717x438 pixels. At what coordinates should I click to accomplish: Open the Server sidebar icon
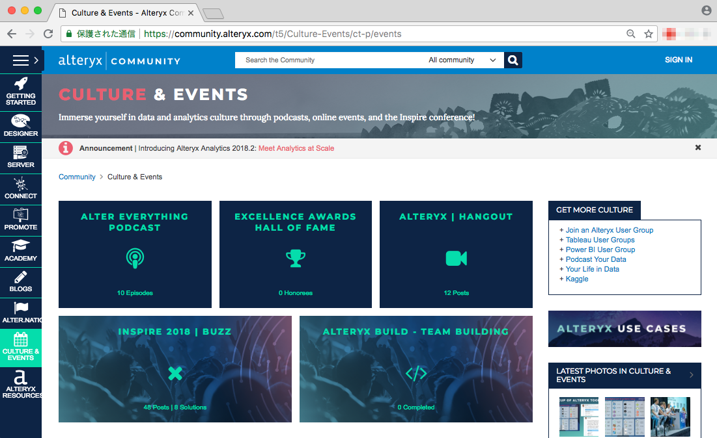[21, 152]
